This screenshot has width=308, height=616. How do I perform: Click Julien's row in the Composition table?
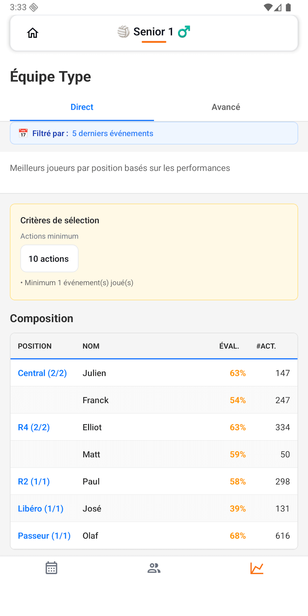[x=154, y=373]
